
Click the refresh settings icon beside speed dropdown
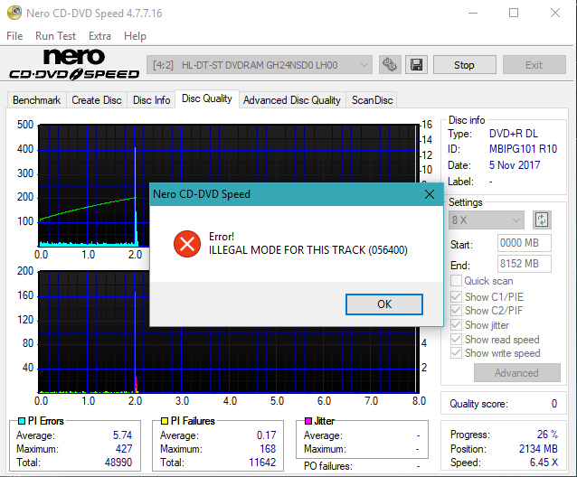pos(542,220)
